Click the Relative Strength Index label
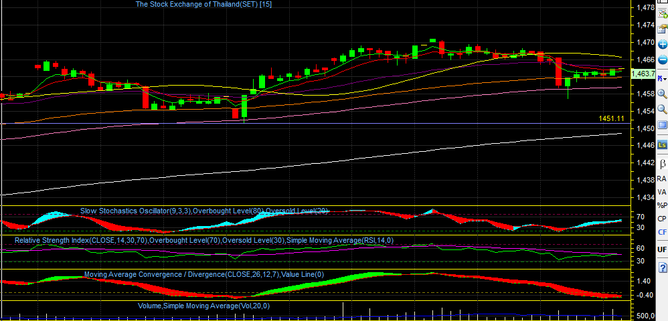This screenshot has height=321, width=668. pos(204,241)
